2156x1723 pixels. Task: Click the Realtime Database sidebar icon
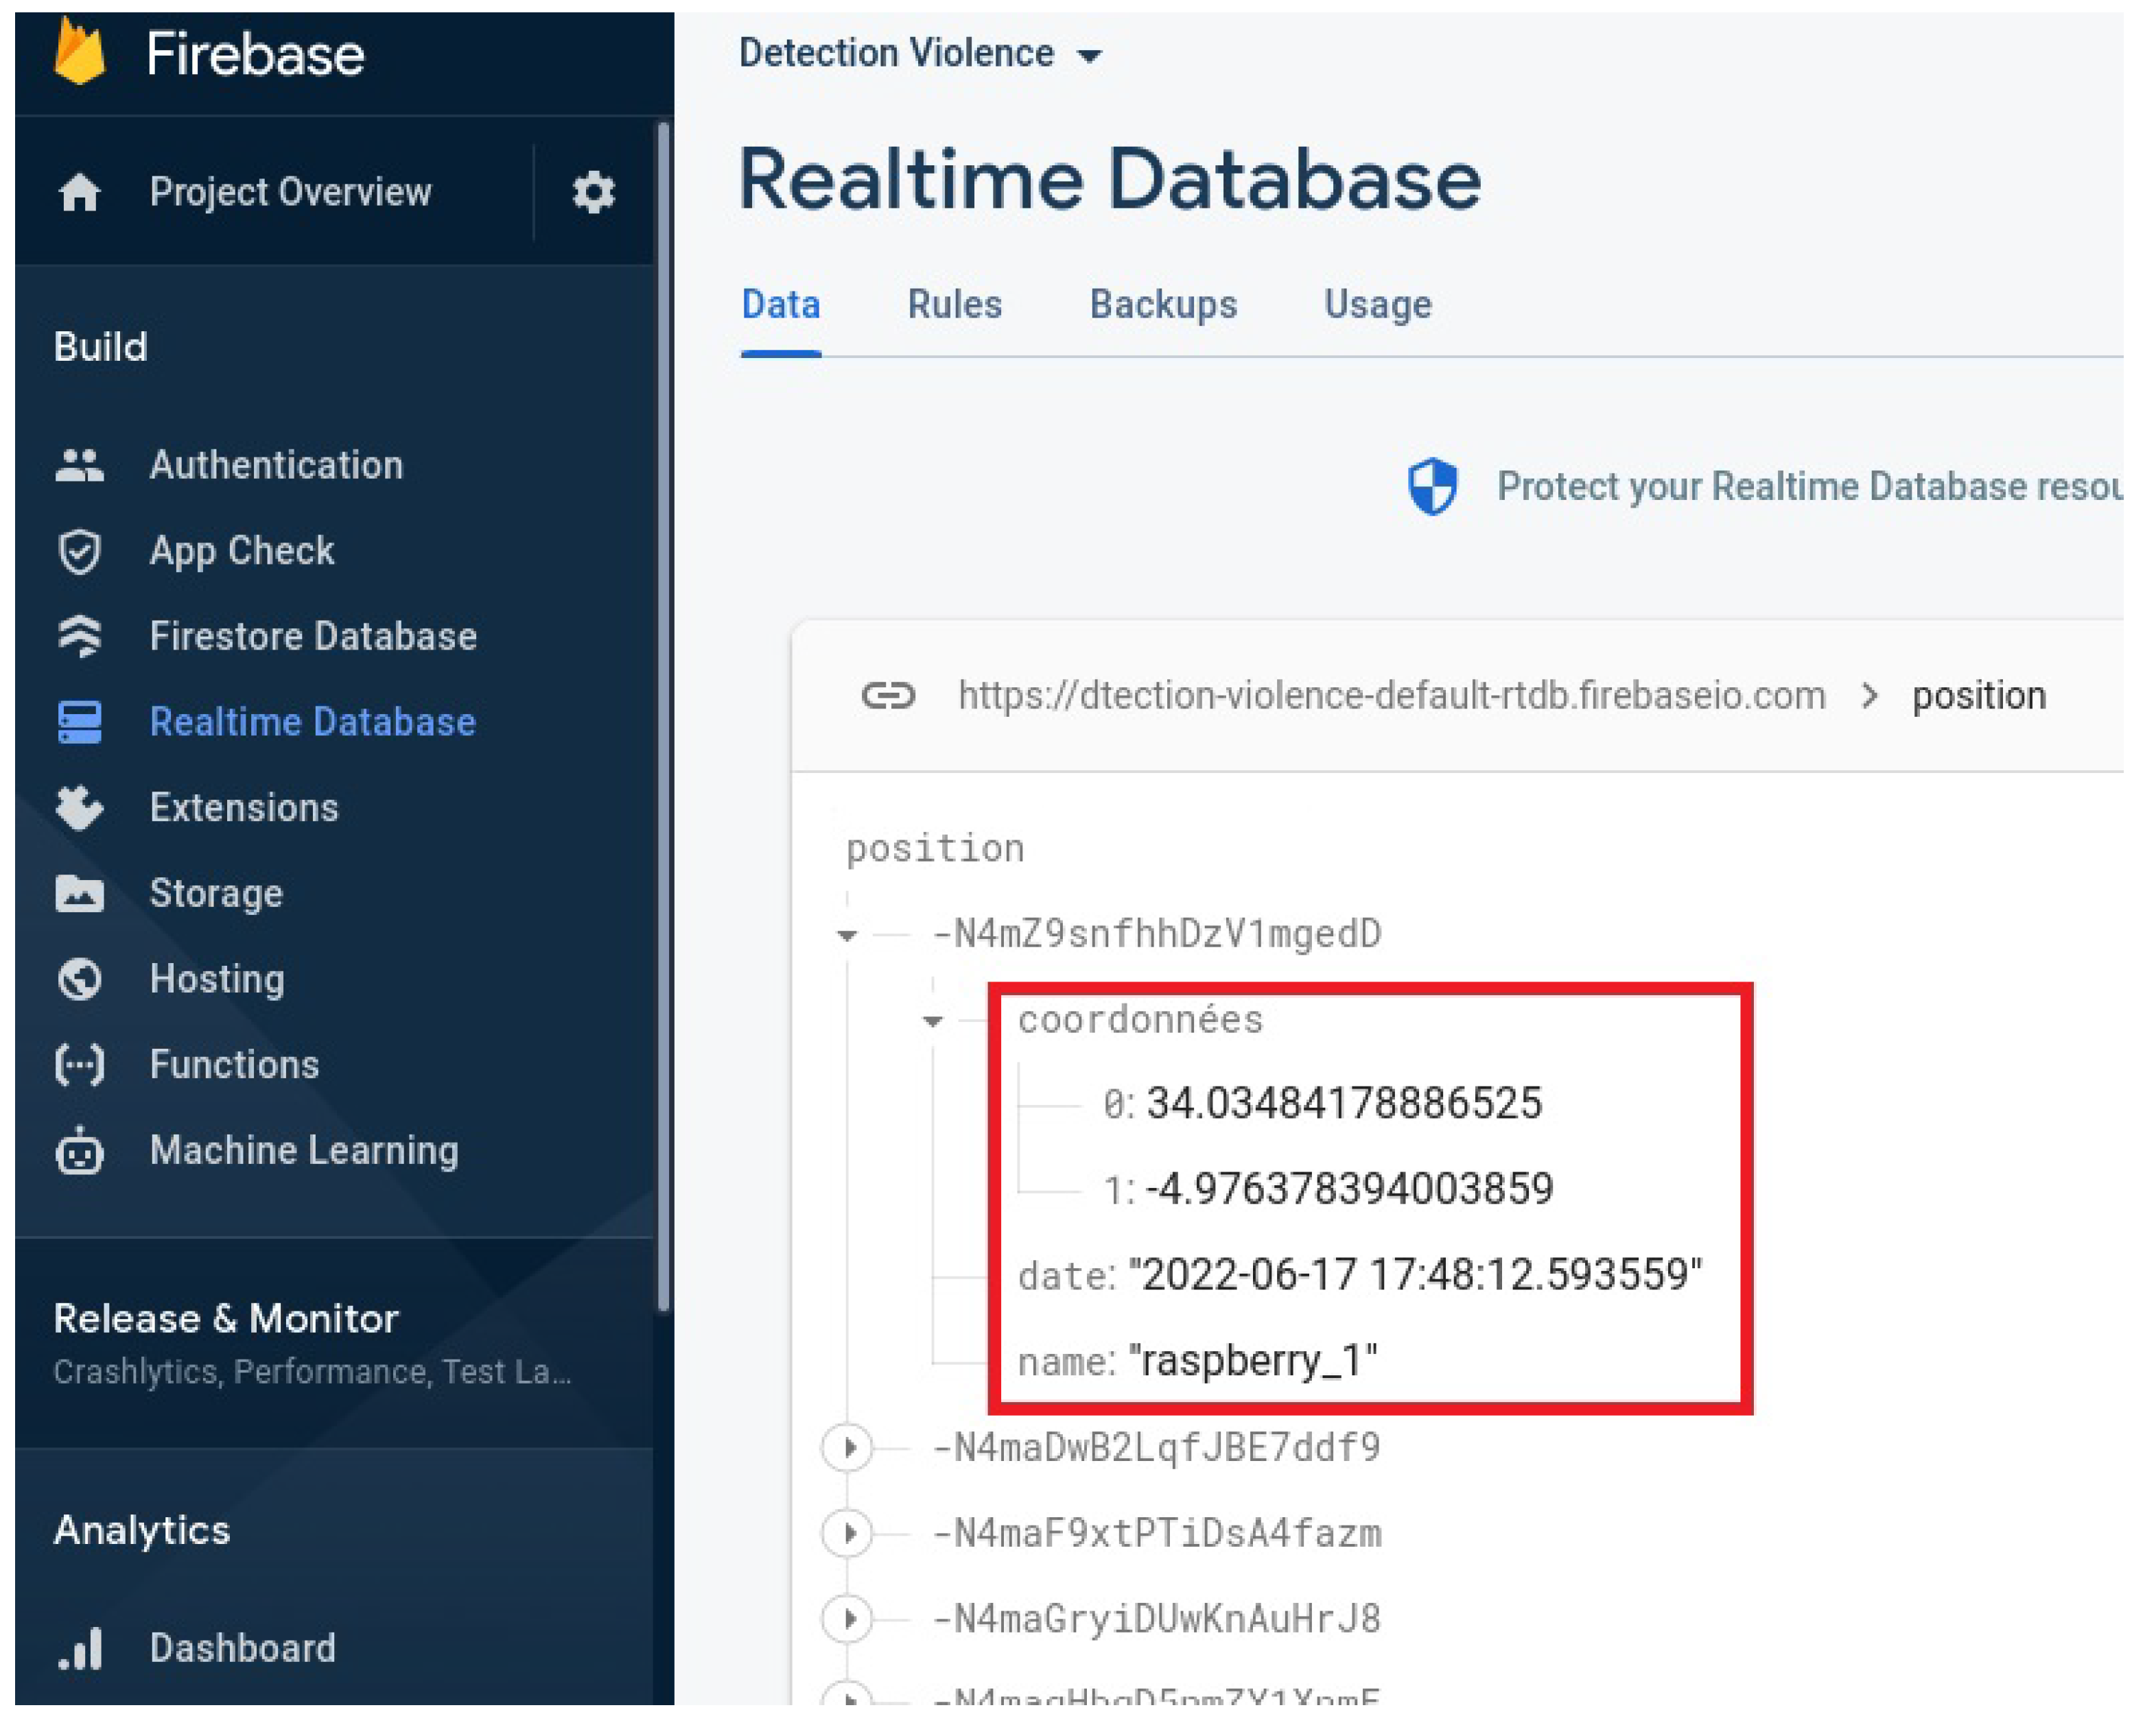79,722
